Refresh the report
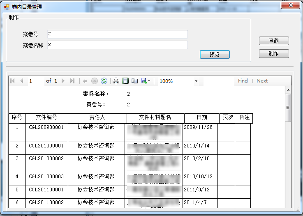303x216 pixels. [104, 81]
